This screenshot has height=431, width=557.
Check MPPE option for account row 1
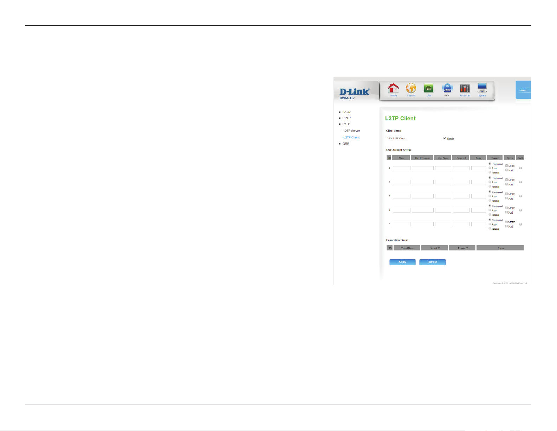click(506, 165)
